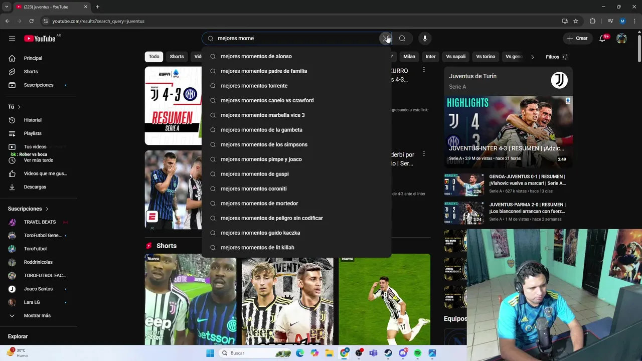Choose suggestion mejores momentos torrente

(296, 86)
